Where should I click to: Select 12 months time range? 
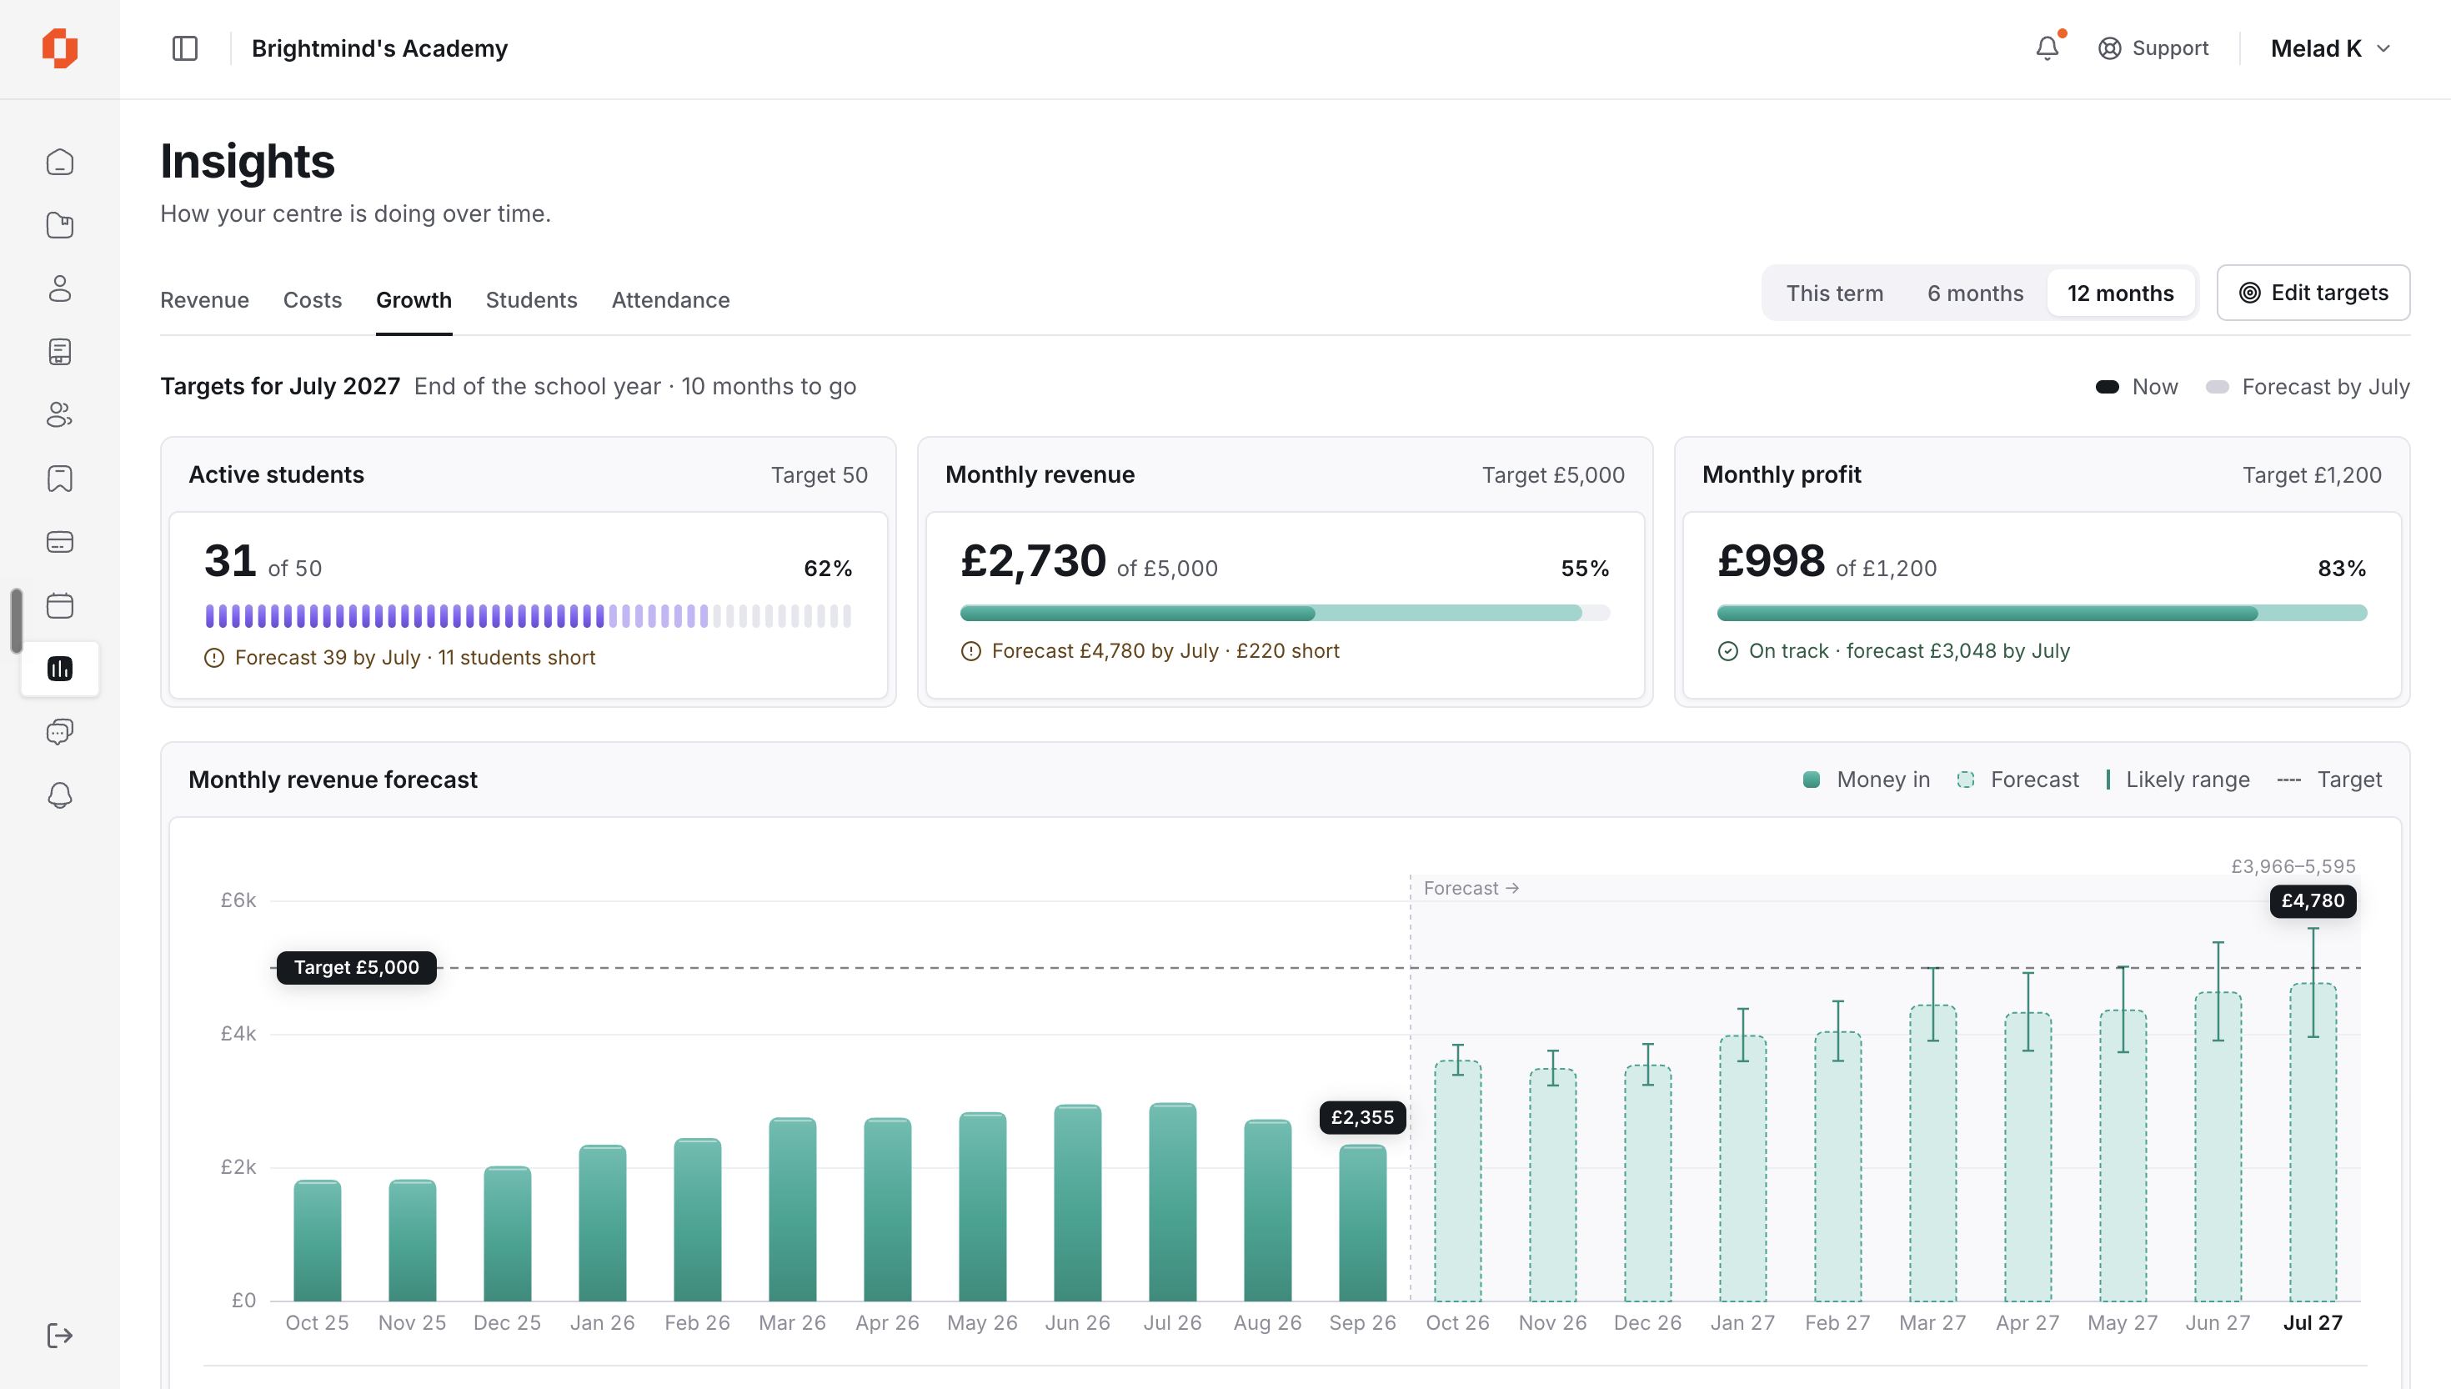[2121, 293]
